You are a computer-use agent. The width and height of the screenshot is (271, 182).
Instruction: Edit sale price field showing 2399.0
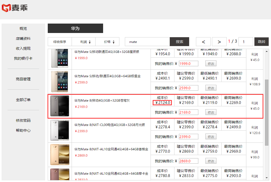tap(188, 137)
